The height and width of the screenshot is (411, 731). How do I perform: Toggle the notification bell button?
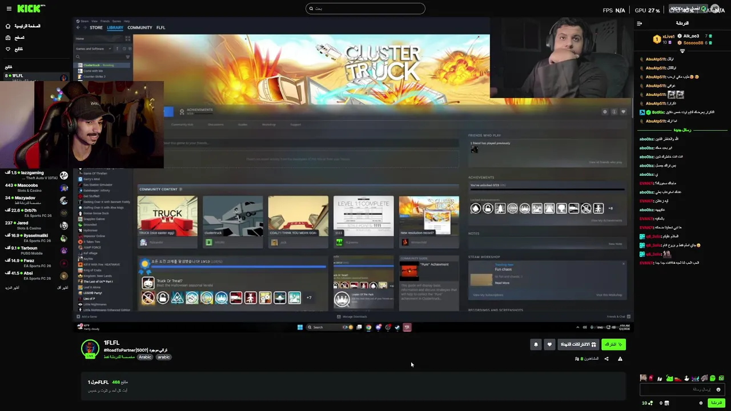click(536, 344)
